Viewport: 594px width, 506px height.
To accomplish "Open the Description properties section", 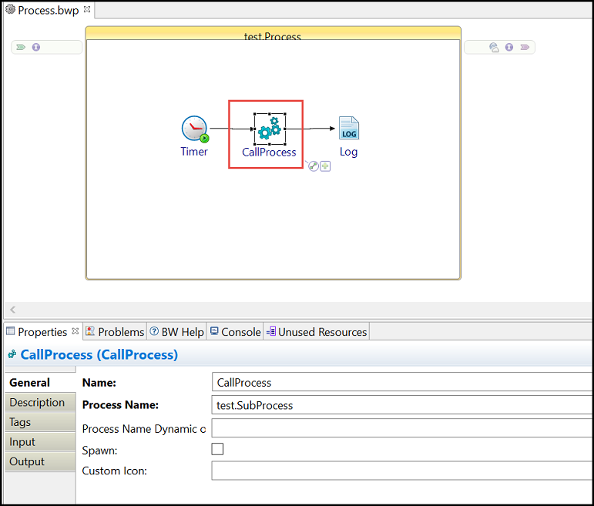I will point(40,402).
